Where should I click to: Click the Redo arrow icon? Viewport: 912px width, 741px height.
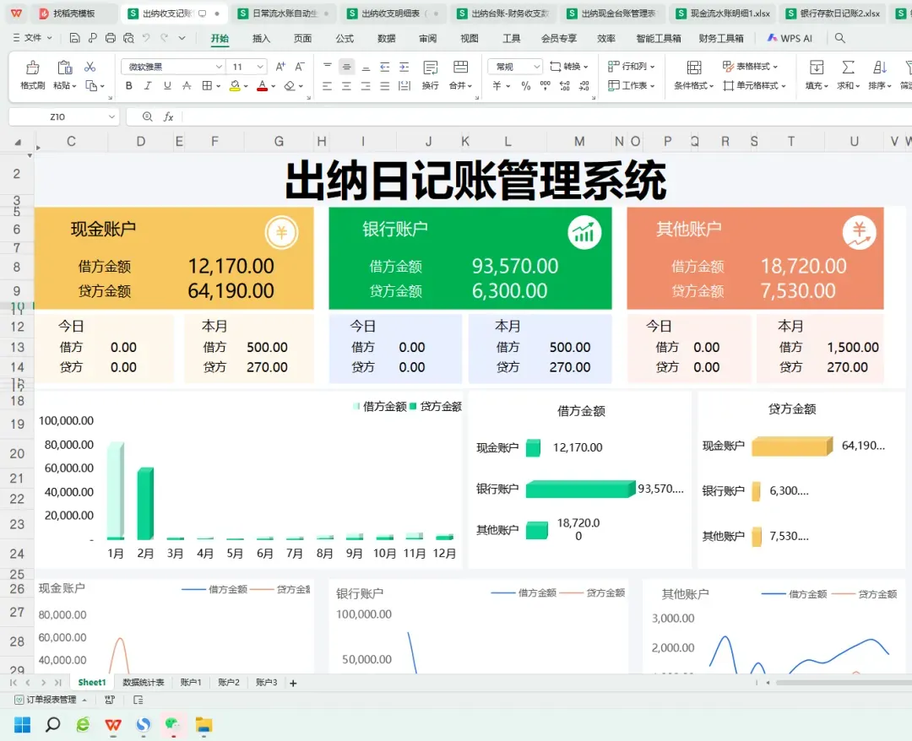click(165, 38)
